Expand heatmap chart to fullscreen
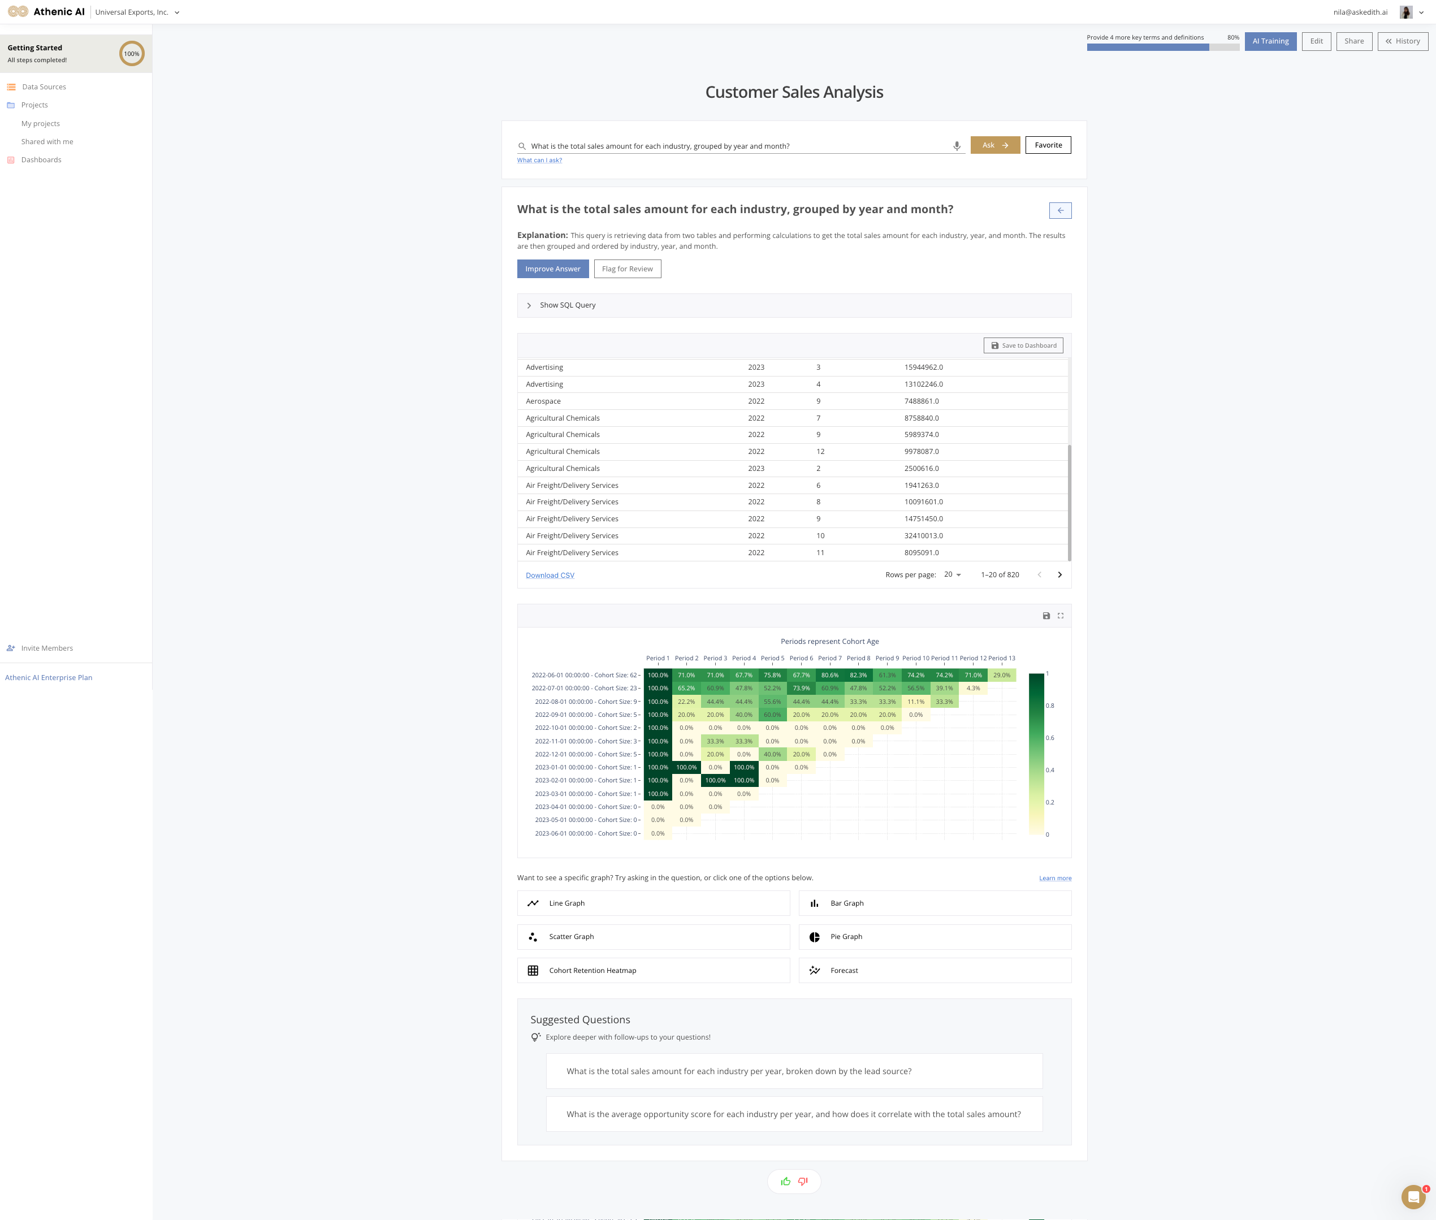 click(1061, 616)
